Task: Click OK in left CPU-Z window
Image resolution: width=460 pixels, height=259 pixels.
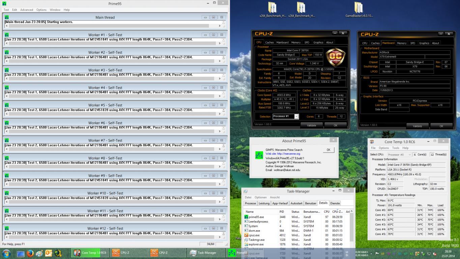Action: [x=335, y=125]
